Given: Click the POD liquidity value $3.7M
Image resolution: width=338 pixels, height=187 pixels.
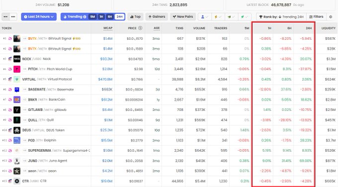Looking at the screenshot, I should coord(331,140).
